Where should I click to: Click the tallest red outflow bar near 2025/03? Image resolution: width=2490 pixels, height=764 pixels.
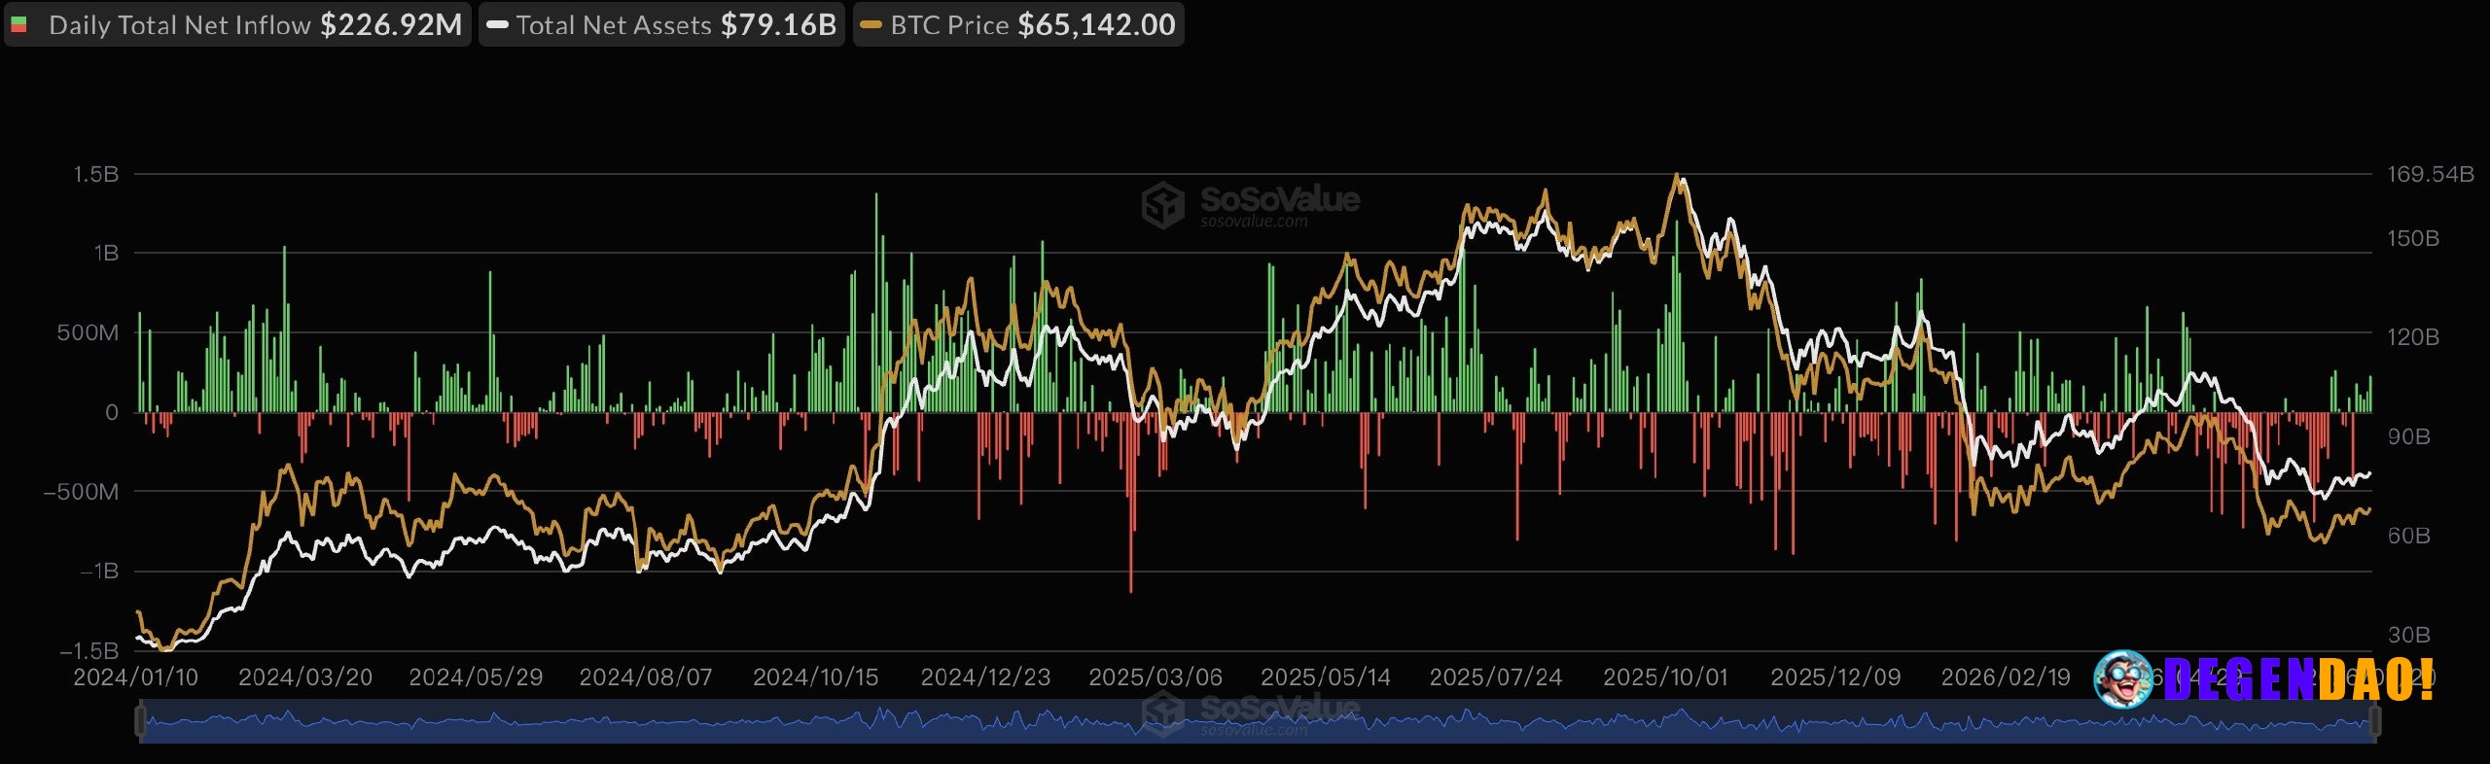[x=1130, y=502]
